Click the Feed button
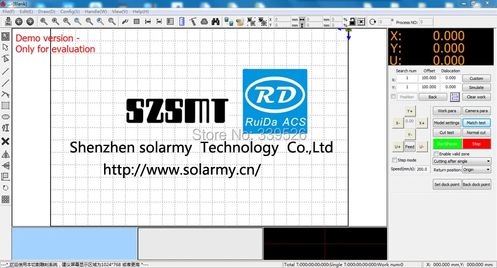Screen dimensions: 497x268 click(x=410, y=147)
